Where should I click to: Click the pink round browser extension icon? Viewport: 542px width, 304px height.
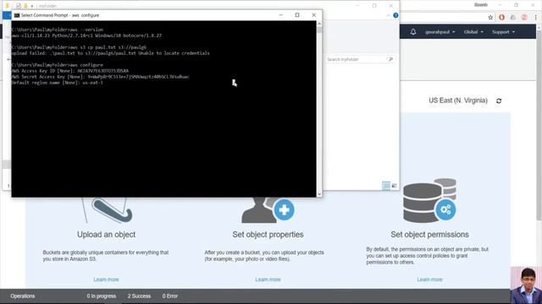pyautogui.click(x=524, y=17)
